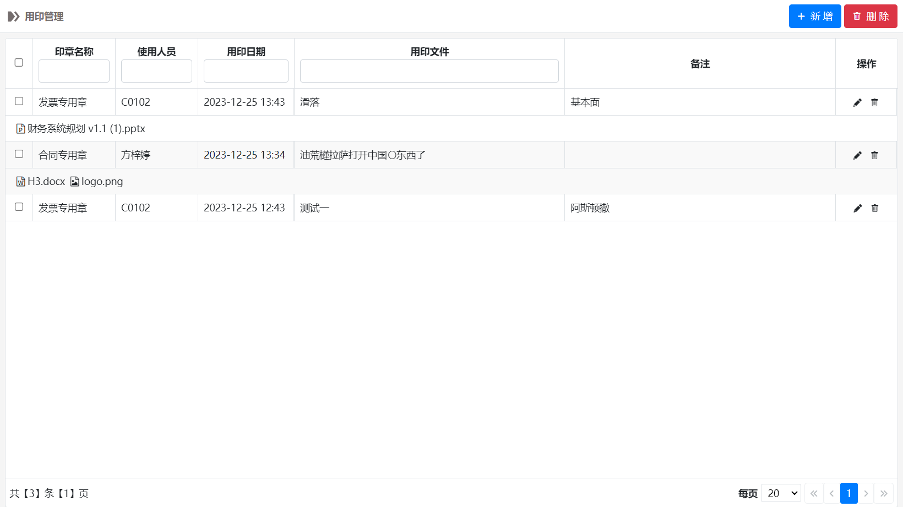Focus the 用印文件 filter field
The image size is (903, 507).
click(x=429, y=71)
